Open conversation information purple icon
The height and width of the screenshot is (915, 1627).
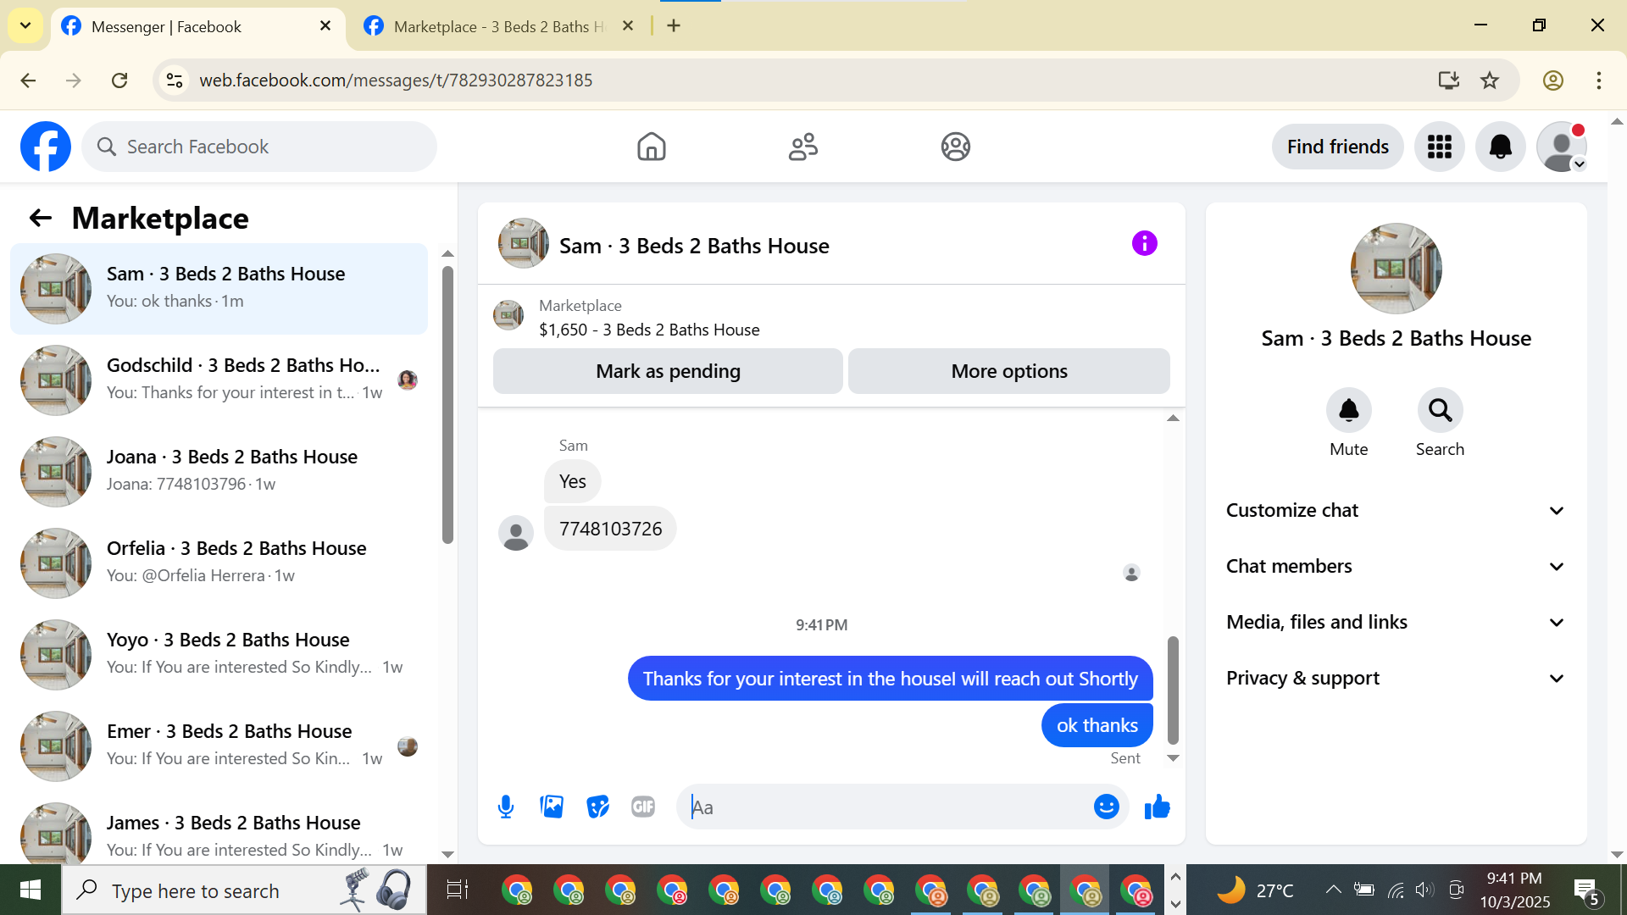tap(1144, 244)
